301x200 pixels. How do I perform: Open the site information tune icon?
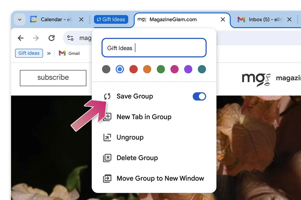click(x=70, y=38)
